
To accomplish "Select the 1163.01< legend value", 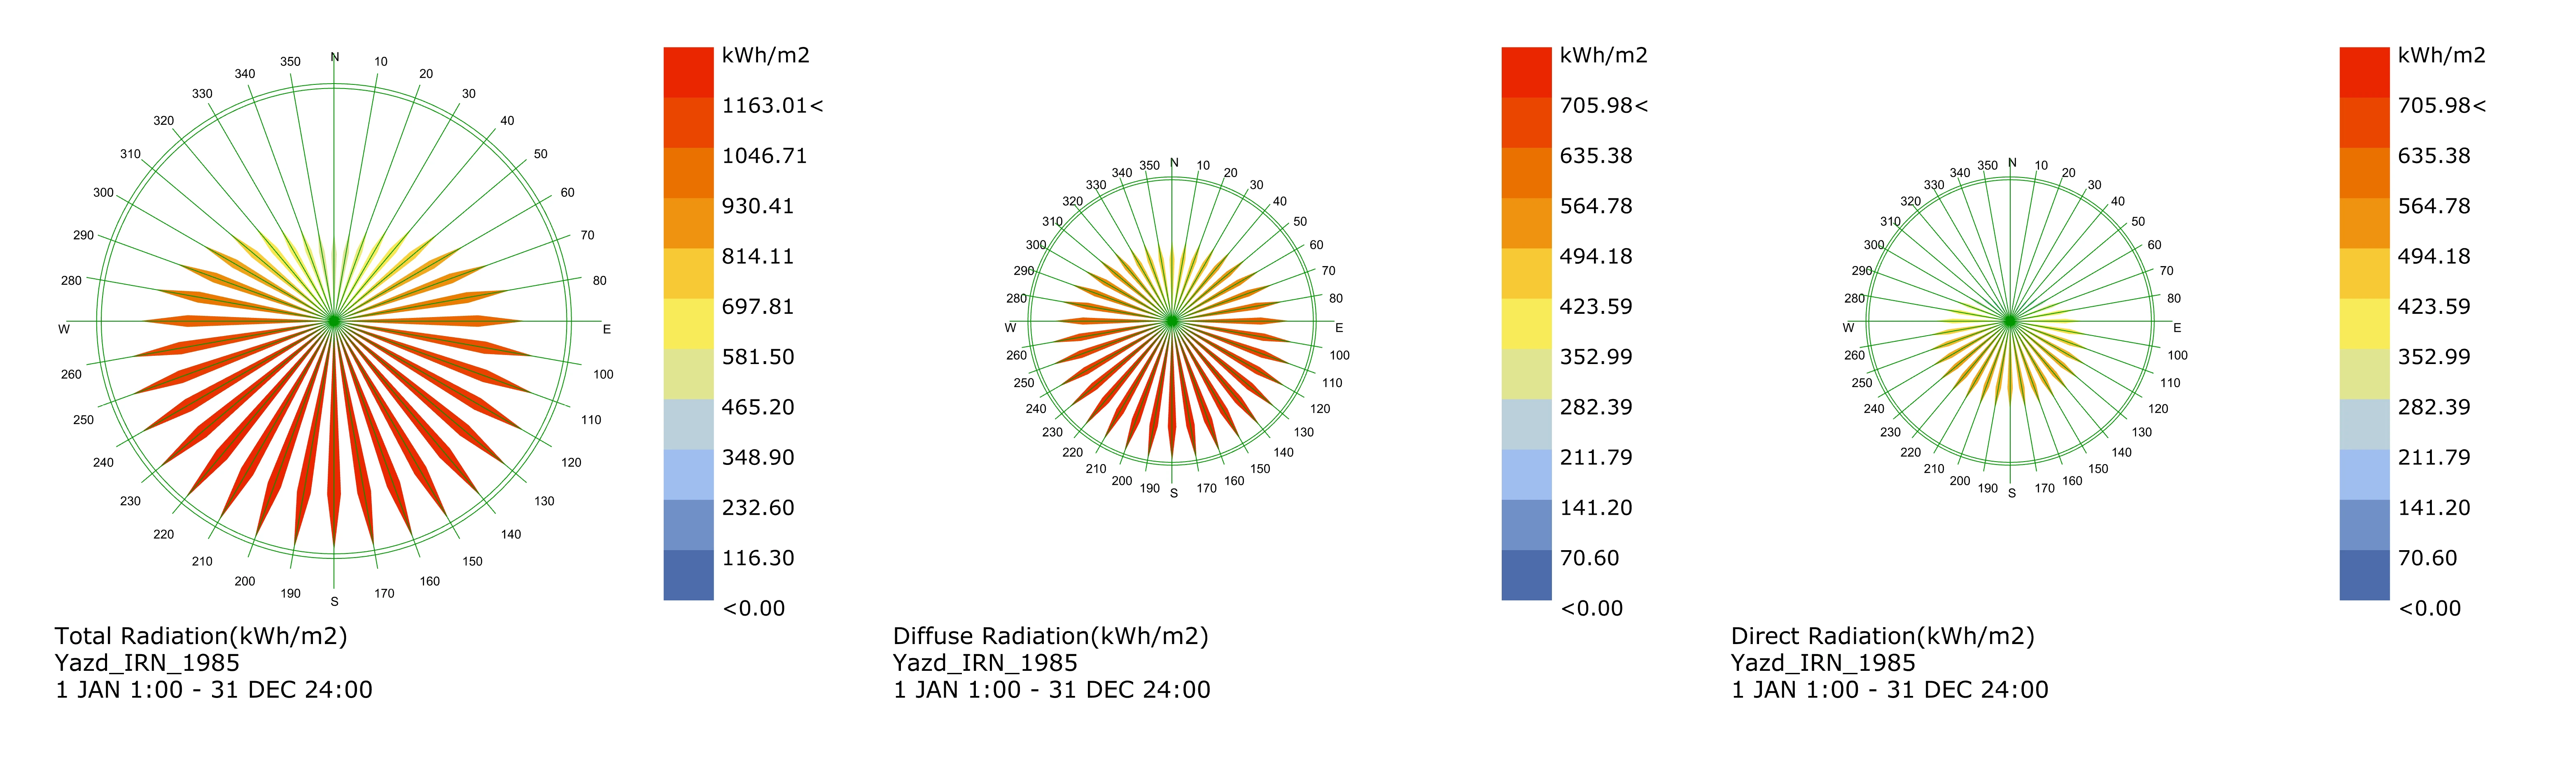I will point(772,105).
